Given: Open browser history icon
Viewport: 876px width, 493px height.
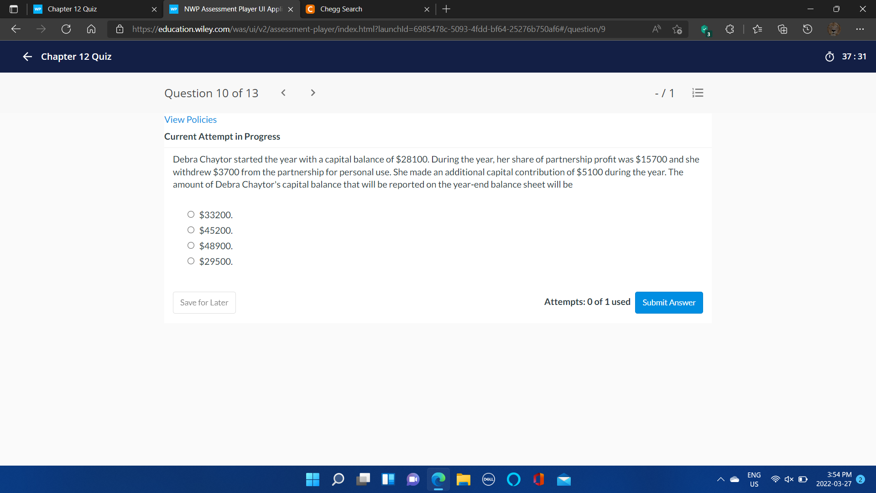Looking at the screenshot, I should coord(807,29).
